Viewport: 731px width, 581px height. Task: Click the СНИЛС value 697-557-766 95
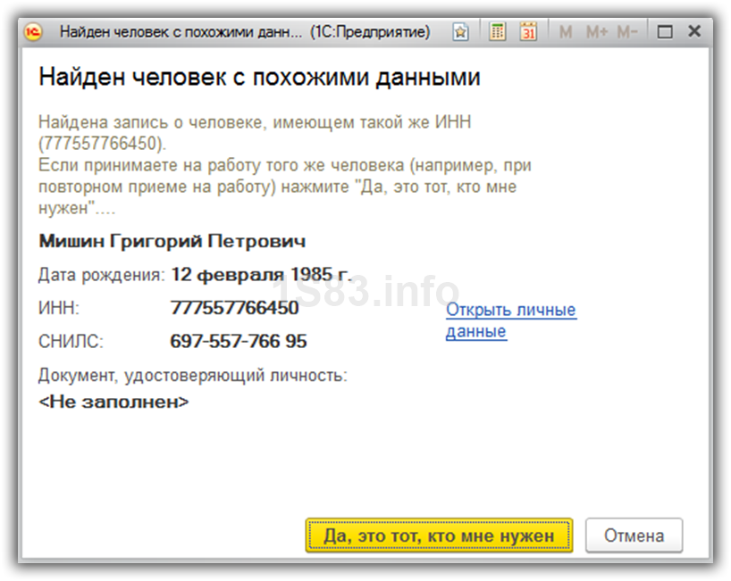(239, 342)
